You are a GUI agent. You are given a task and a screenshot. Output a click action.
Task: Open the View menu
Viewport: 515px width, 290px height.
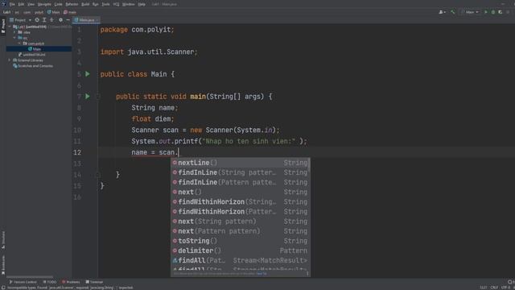click(31, 4)
